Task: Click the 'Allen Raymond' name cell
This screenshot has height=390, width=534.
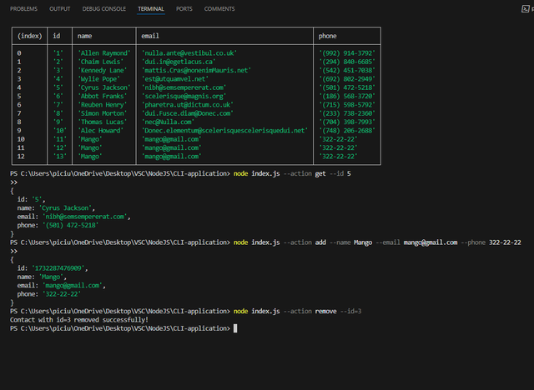Action: tap(104, 53)
